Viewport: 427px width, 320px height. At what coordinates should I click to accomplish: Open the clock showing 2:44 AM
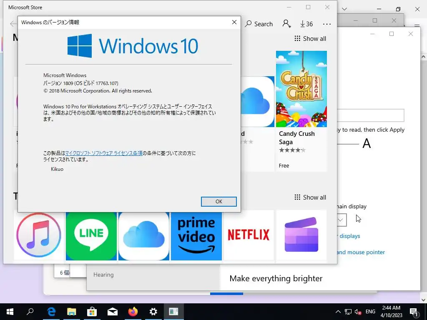391,312
